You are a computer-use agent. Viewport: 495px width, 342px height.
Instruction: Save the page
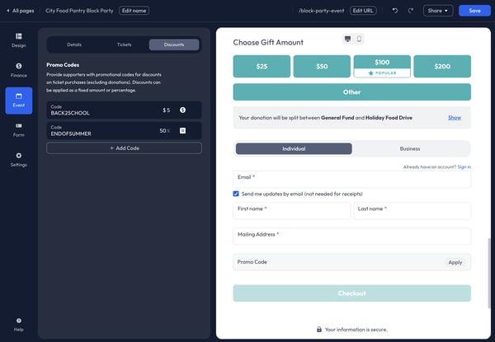pyautogui.click(x=474, y=11)
